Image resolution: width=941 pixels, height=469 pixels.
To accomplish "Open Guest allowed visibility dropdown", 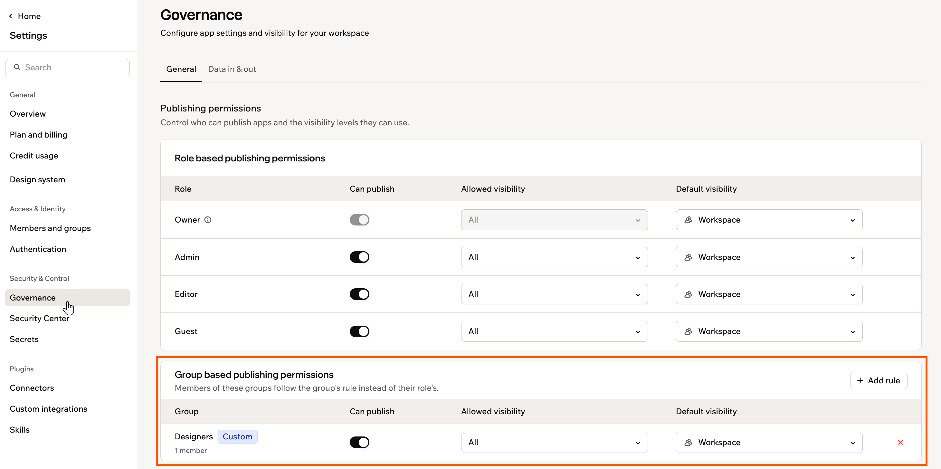I will [x=554, y=331].
